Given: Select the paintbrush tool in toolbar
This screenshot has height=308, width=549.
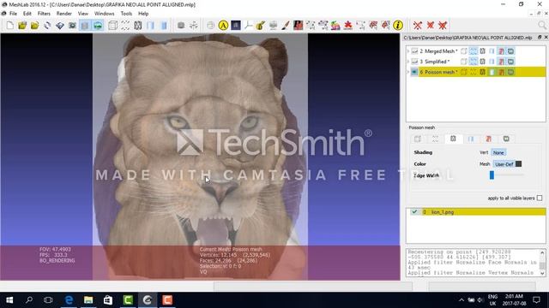Looking at the screenshot, I should click(286, 26).
